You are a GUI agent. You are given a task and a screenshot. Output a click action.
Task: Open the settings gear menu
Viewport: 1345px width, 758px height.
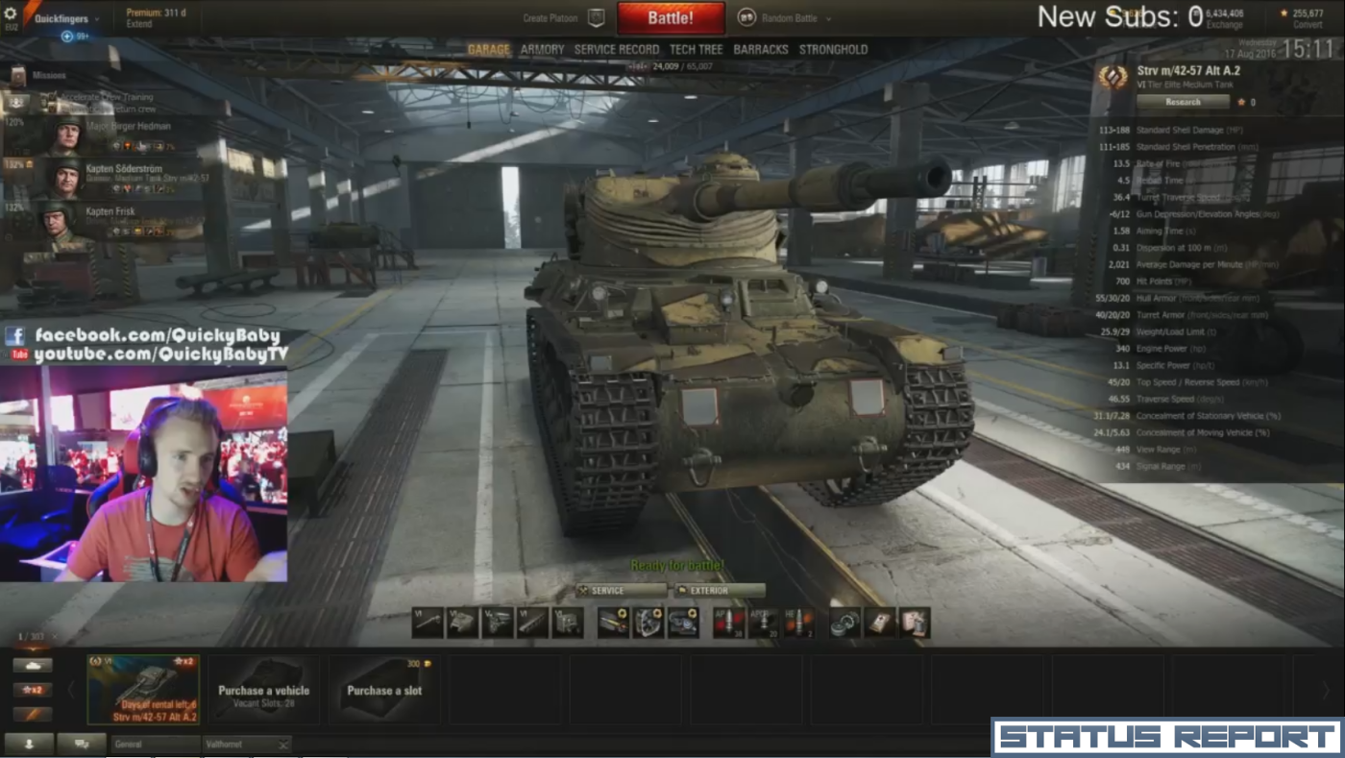12,13
